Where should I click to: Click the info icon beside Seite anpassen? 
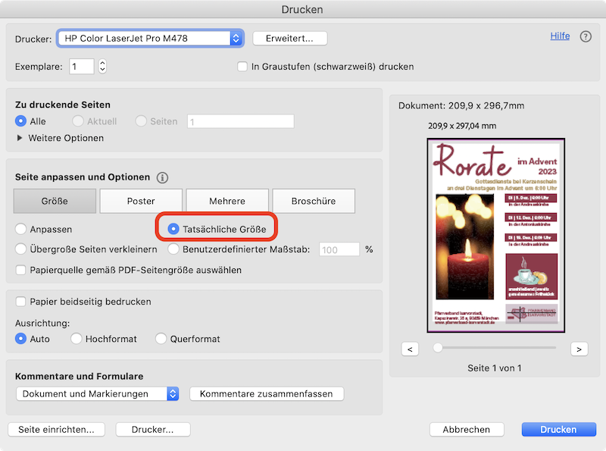[x=162, y=177]
